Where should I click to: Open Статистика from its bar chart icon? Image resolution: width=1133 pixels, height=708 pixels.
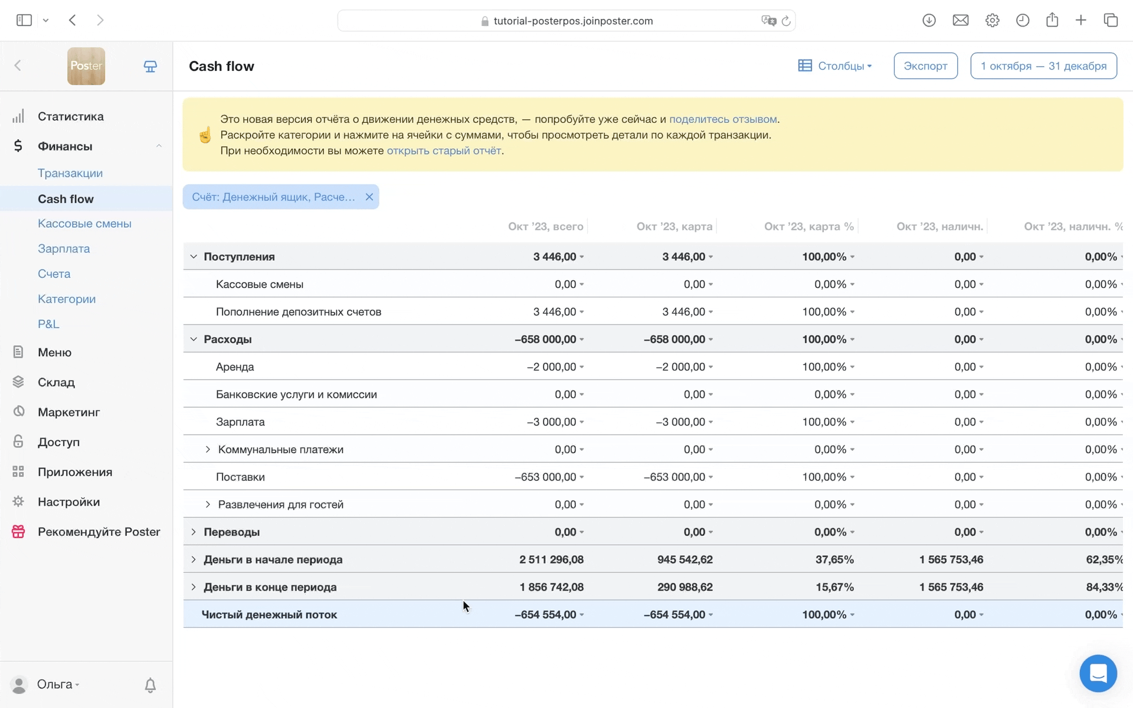point(18,116)
